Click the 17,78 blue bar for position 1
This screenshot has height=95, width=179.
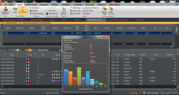pos(66,77)
